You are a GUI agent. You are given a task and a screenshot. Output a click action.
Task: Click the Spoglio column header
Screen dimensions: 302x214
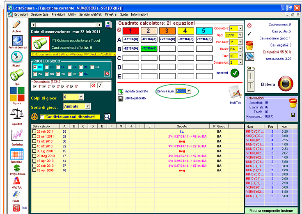182,126
